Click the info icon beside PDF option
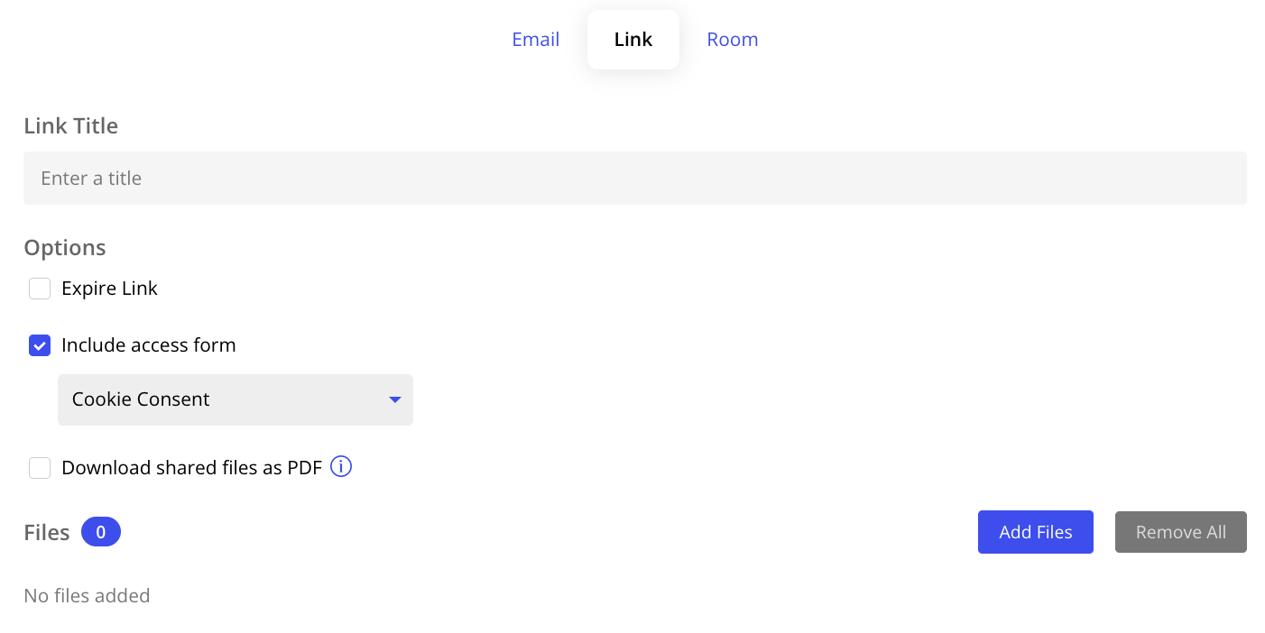The image size is (1265, 633). 341,466
